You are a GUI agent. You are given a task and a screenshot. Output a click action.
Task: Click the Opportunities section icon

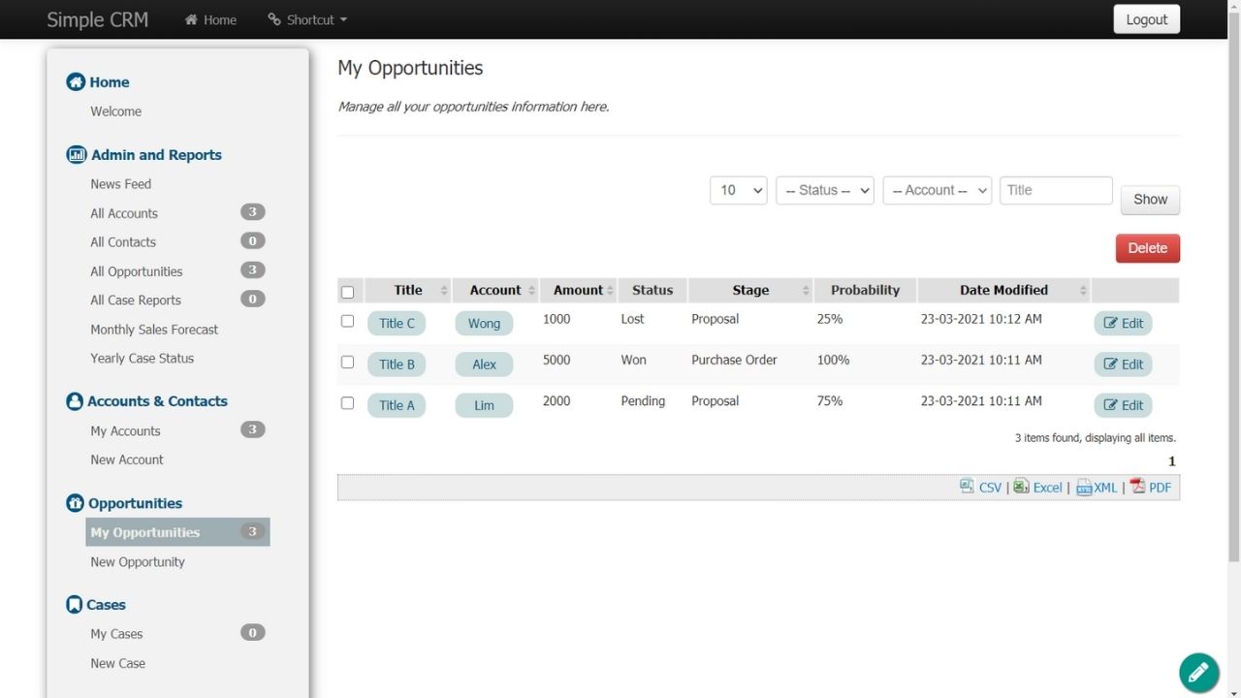[75, 503]
